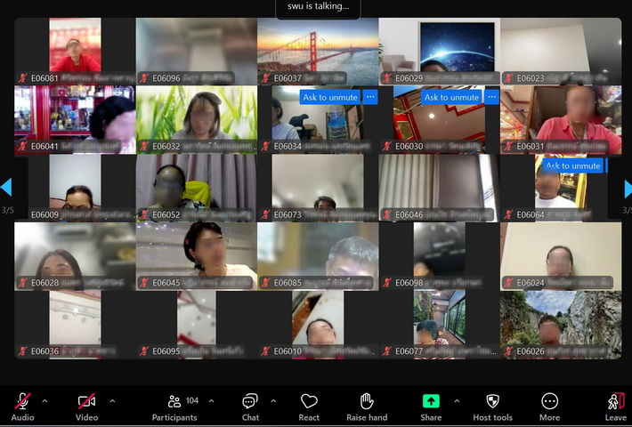Viewport: 632px width, 427px height.
Task: Open the Participants panel
Action: click(174, 402)
